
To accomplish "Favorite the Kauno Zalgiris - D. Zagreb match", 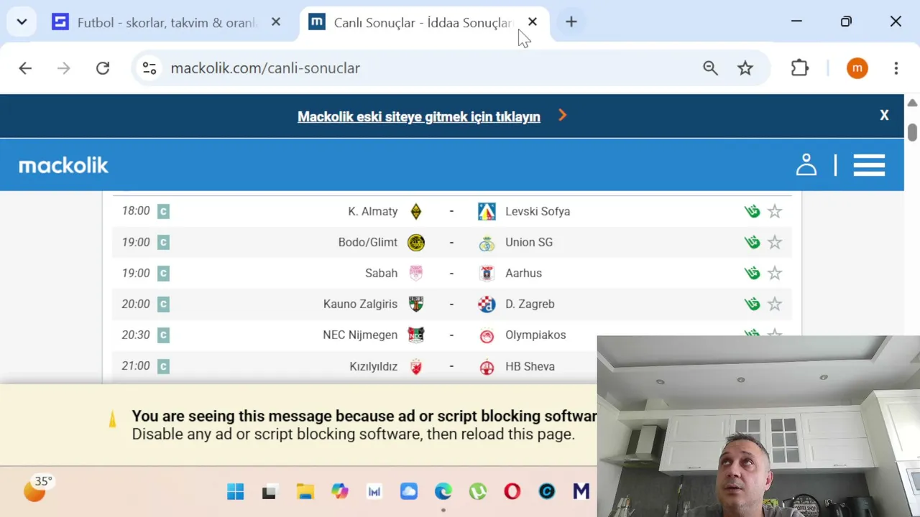I will (x=774, y=304).
